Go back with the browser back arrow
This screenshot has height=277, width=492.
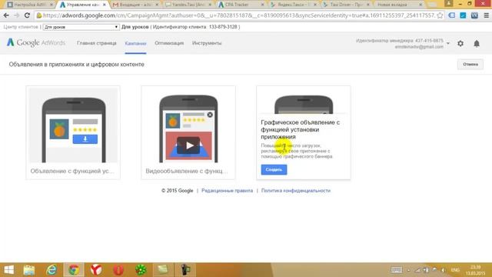[x=6, y=15]
